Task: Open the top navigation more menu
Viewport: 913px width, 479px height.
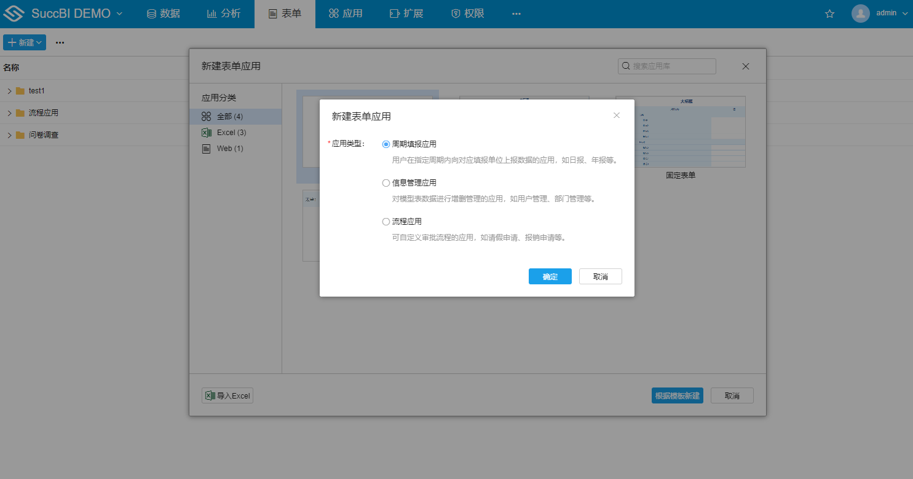Action: point(516,14)
